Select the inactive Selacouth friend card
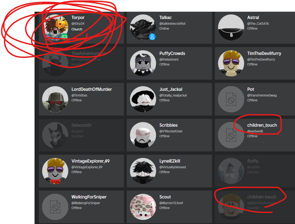Screen dimensions: 295x224 [x=81, y=135]
